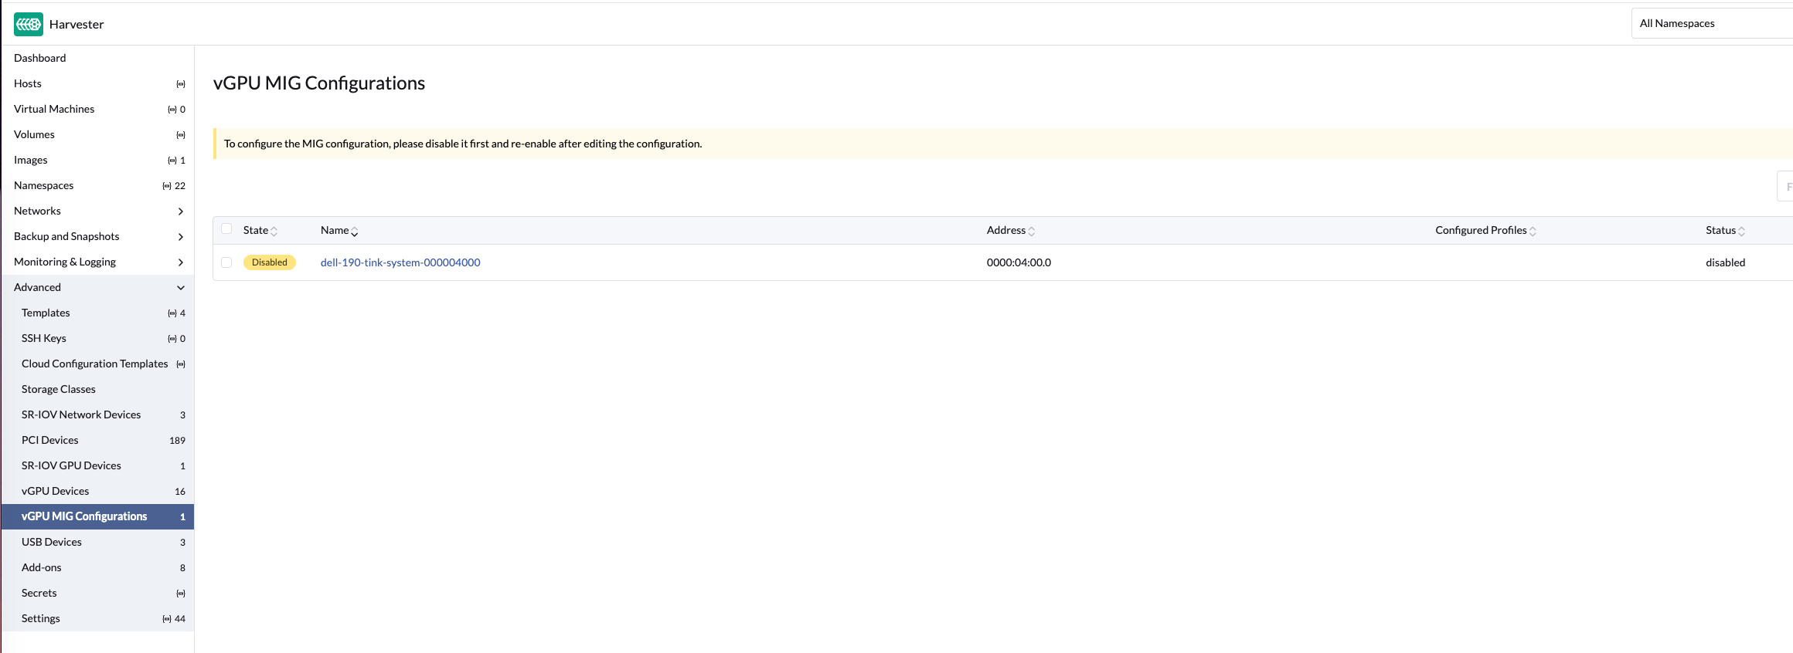
Task: Click the namespaced icon next to Secrets
Action: 181,594
